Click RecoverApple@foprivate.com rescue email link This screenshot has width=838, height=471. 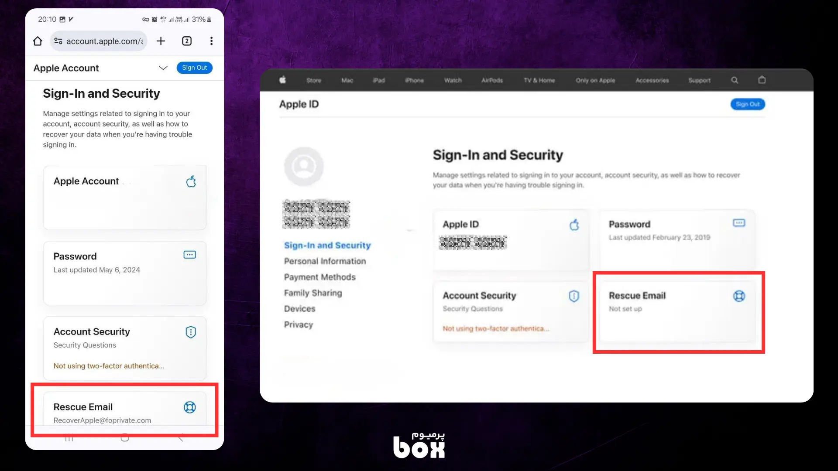pos(102,420)
